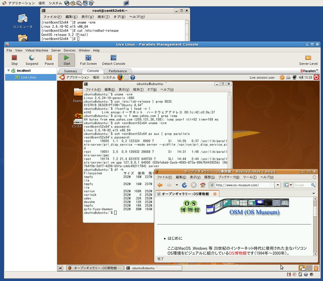Click Firefox page vertical scrollbar thumb

pyautogui.click(x=315, y=211)
